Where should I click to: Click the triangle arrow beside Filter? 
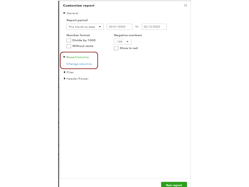[x=65, y=72]
